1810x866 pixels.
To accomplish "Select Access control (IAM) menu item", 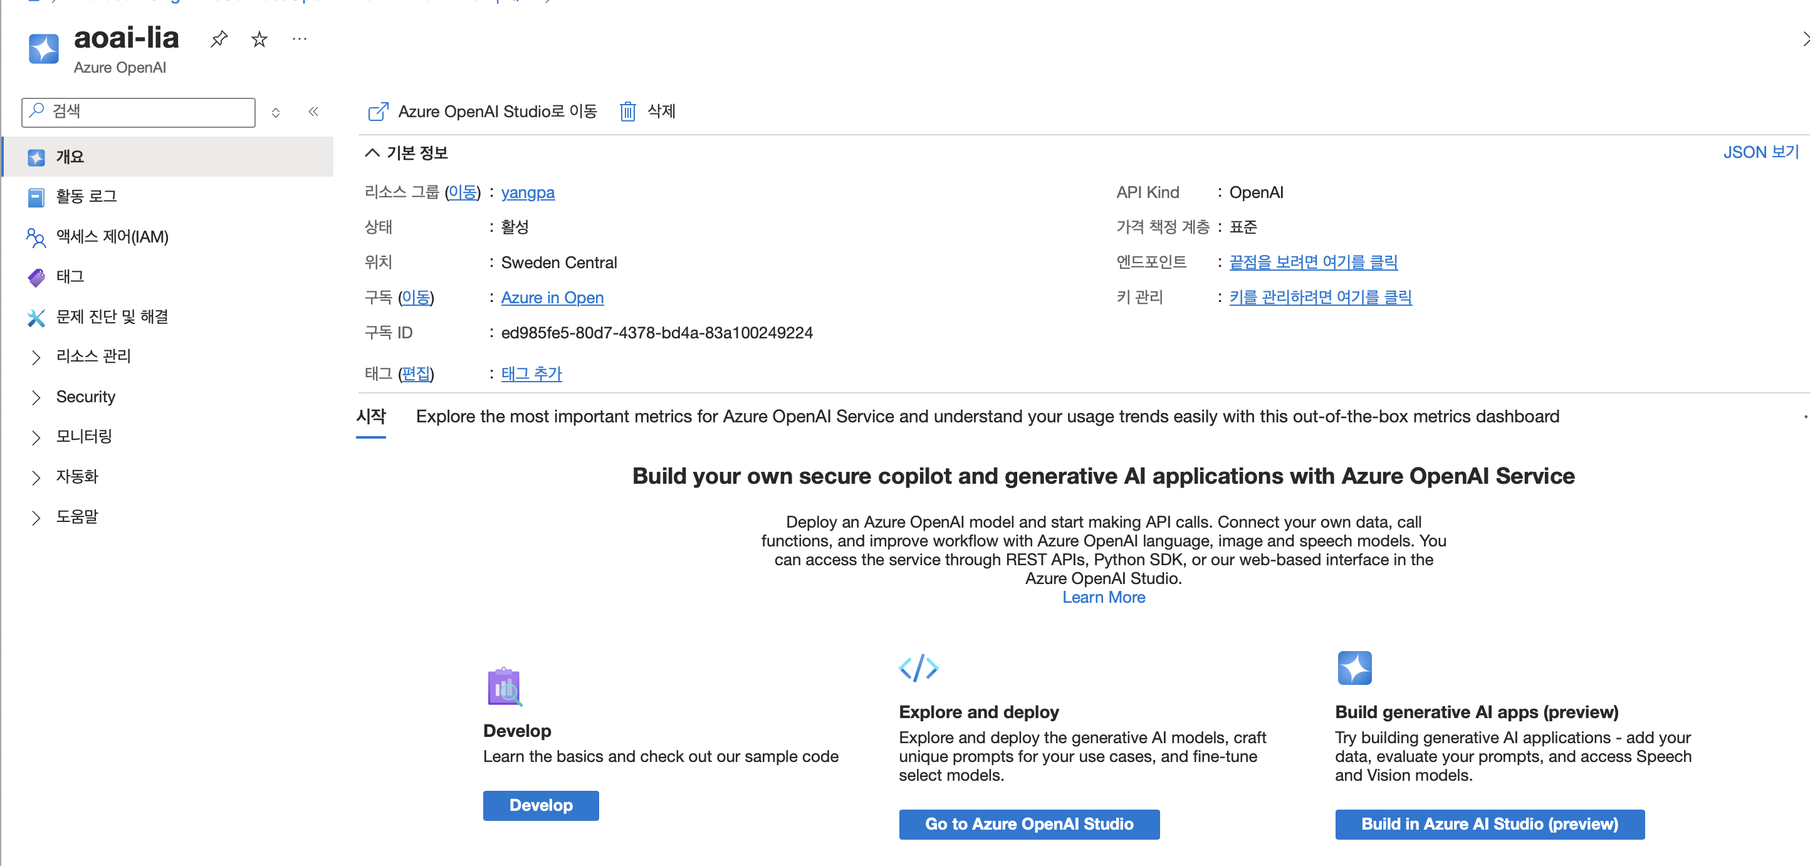I will point(112,237).
